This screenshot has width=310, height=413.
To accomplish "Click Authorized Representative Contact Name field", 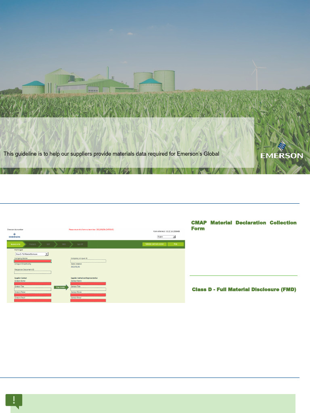I will tap(88, 284).
